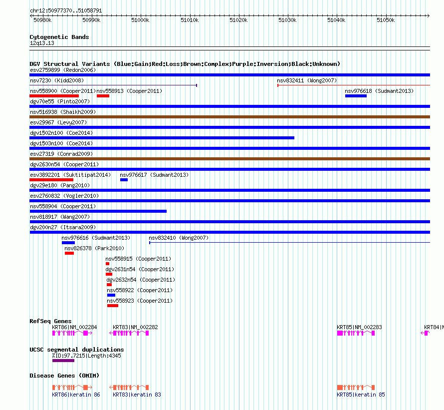
Task: Select the segmental duplication purple bar
Action: [63, 361]
